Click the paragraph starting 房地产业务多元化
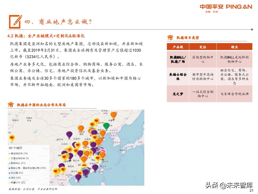 76,67
